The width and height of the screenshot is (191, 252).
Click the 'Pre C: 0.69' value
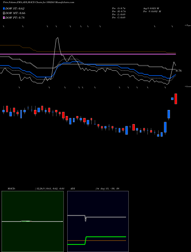[119, 18]
